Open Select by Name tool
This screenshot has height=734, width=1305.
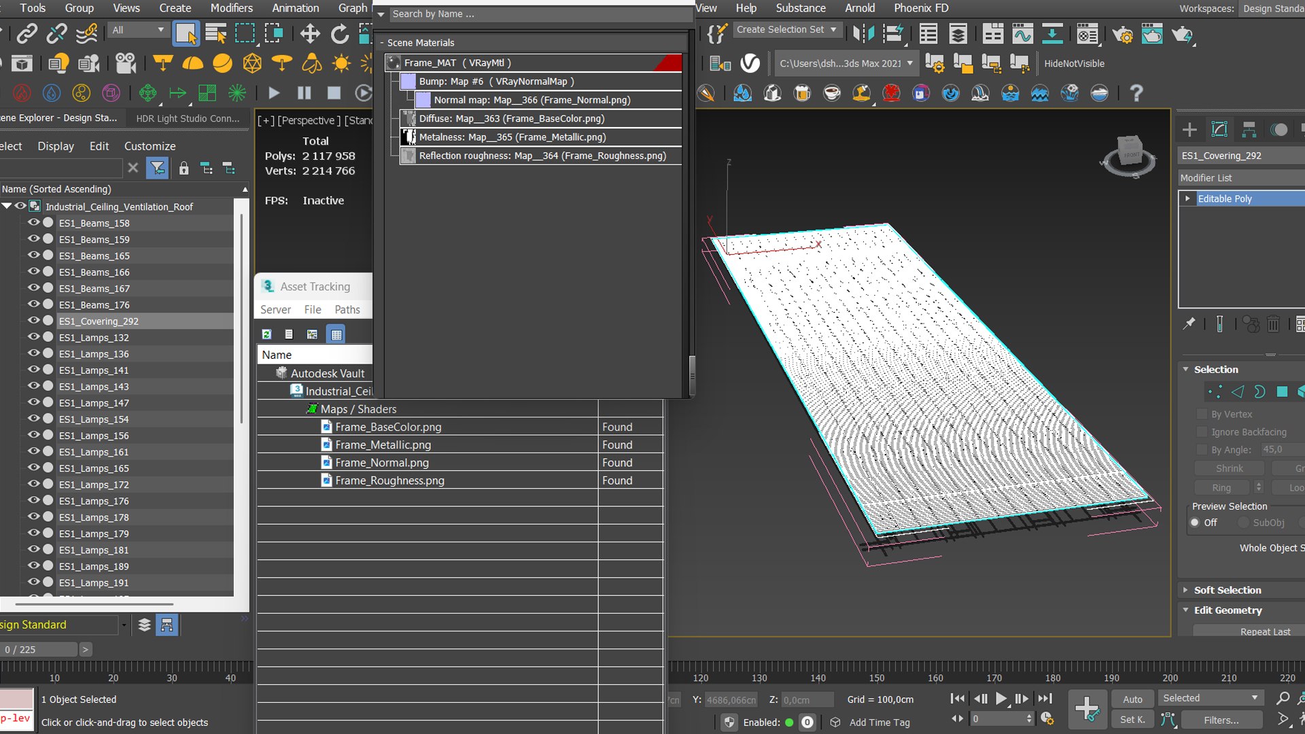[215, 33]
